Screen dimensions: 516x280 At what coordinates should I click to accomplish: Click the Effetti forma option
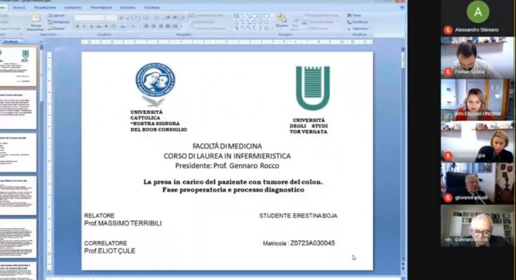pos(315,28)
